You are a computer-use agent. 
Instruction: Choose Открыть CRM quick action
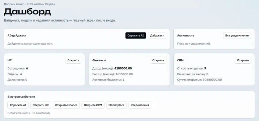[x=93, y=105]
